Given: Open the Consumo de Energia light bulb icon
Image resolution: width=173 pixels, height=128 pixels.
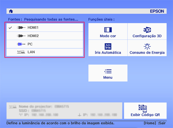Looking at the screenshot, I should point(147,46).
